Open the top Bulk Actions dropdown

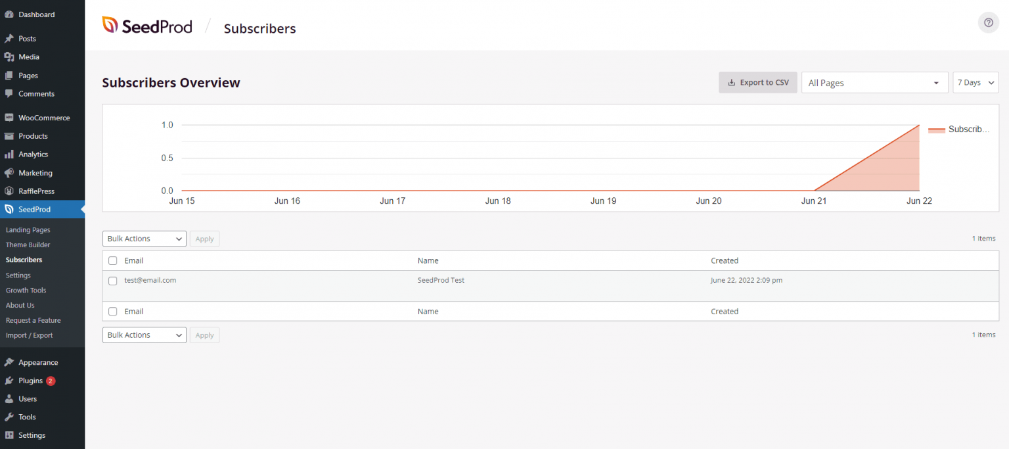point(144,239)
